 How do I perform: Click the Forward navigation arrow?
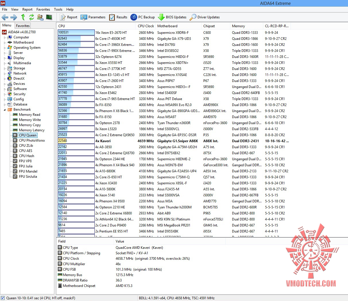click(13, 17)
